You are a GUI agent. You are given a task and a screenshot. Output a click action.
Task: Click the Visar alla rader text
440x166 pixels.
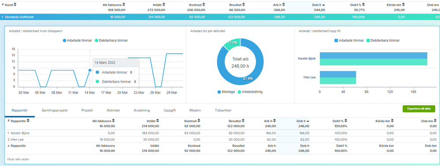tap(18, 159)
